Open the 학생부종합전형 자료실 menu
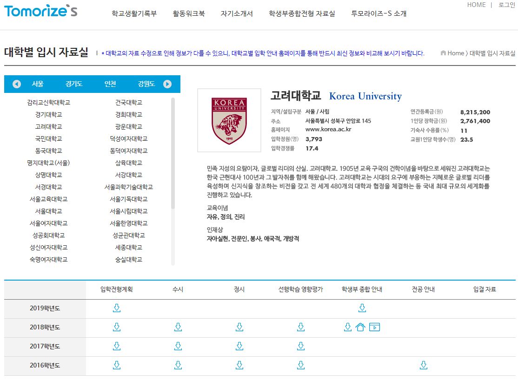Screen dimensions: 518x380 click(302, 13)
